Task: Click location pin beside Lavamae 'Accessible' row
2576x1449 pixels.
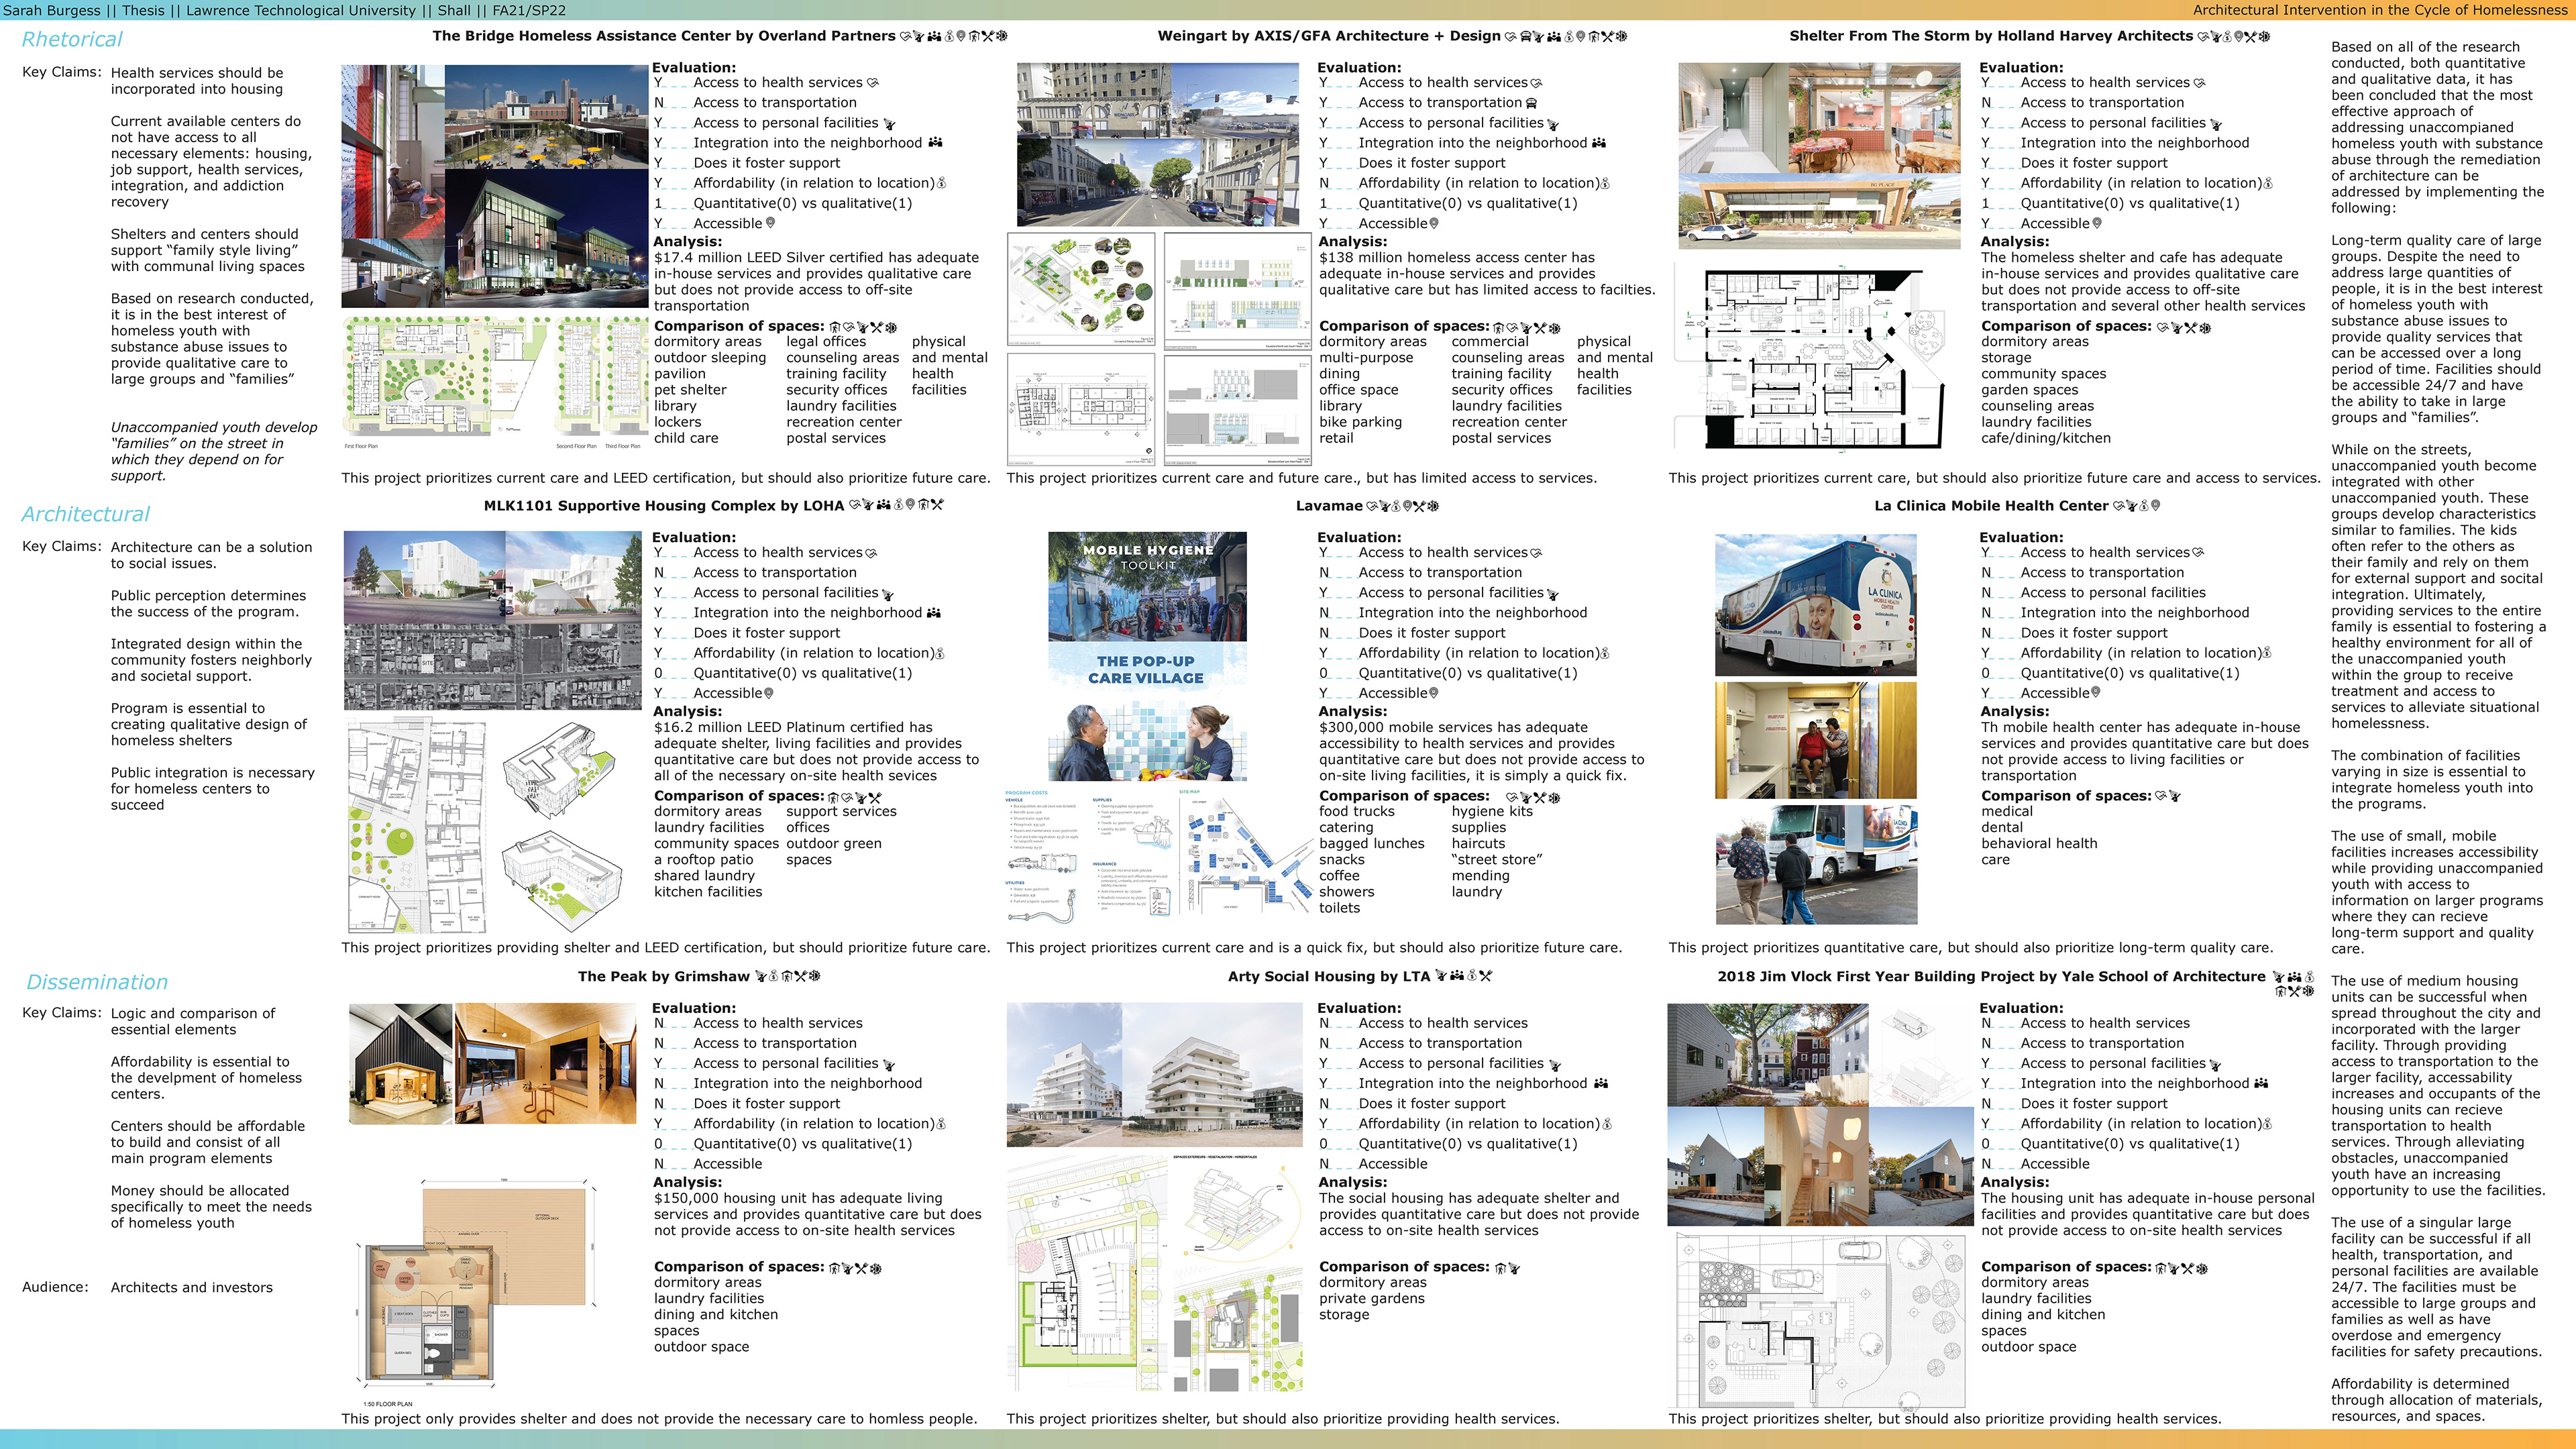Action: point(1434,693)
